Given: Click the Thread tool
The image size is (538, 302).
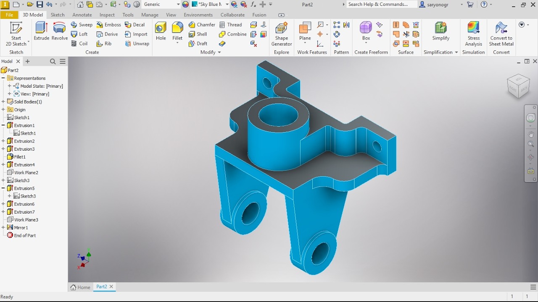Looking at the screenshot, I should pyautogui.click(x=230, y=25).
